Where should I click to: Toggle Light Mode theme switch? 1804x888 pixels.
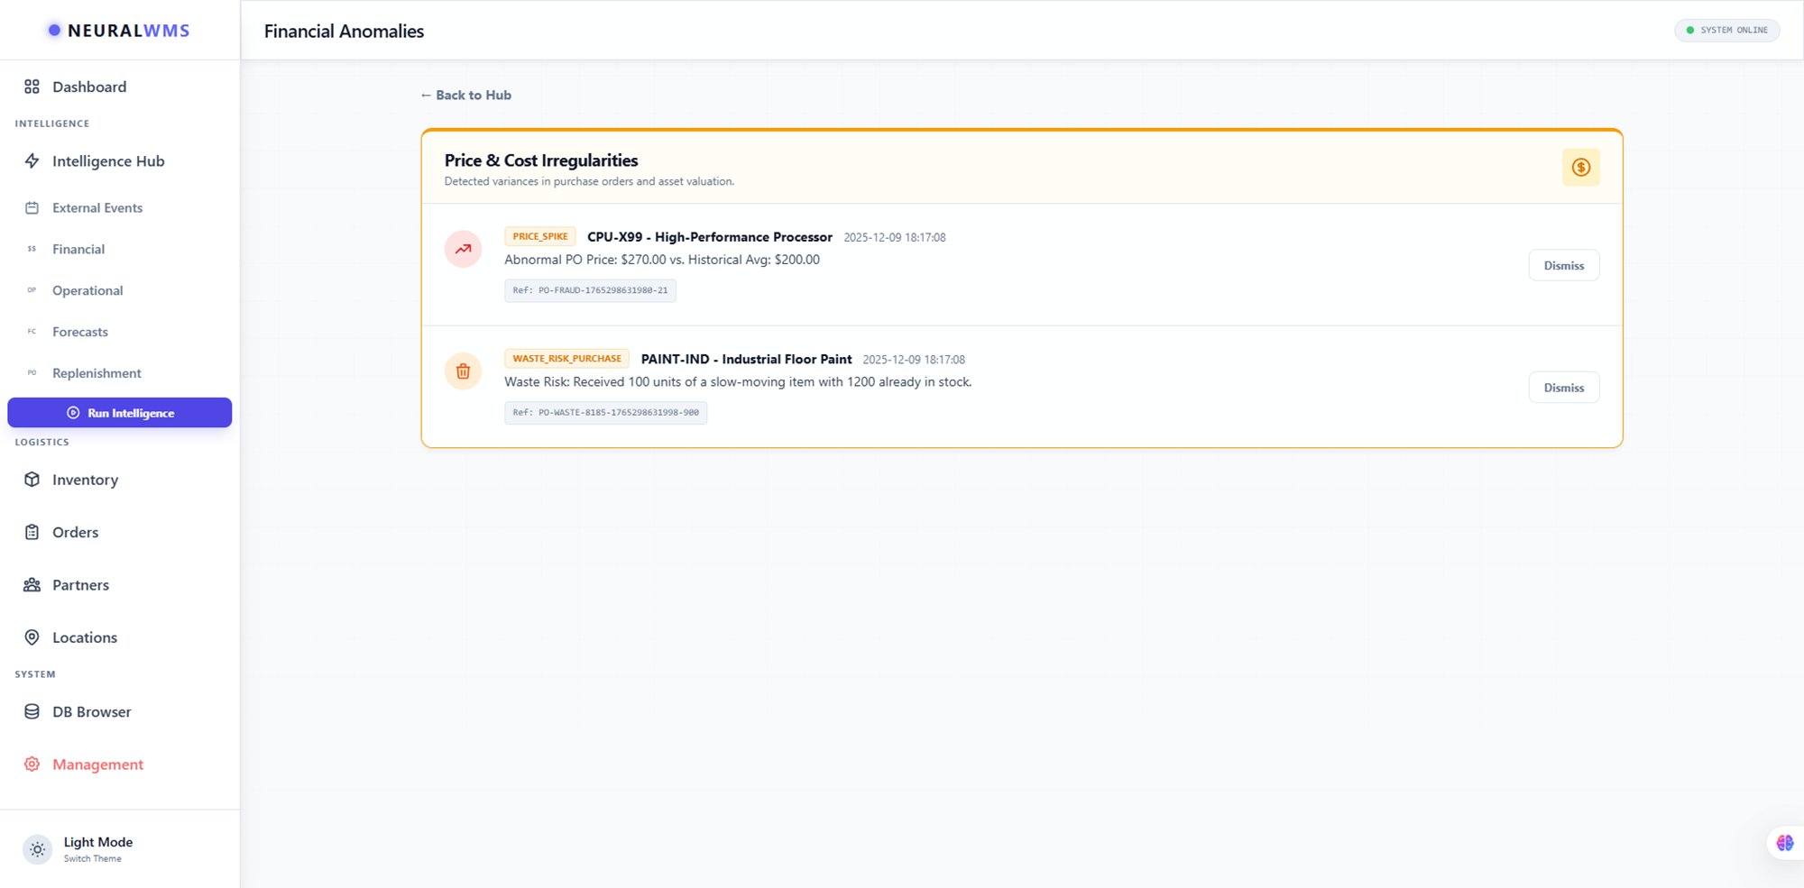point(38,848)
